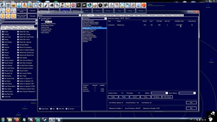217x122 pixels.
Task: Open the Contacts tab in left panel
Action: [9, 28]
